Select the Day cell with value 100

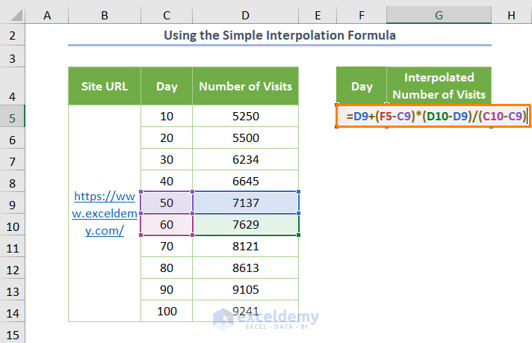click(x=167, y=310)
